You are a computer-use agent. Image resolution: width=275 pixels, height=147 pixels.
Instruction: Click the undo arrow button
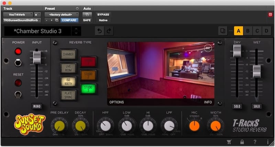(99, 31)
